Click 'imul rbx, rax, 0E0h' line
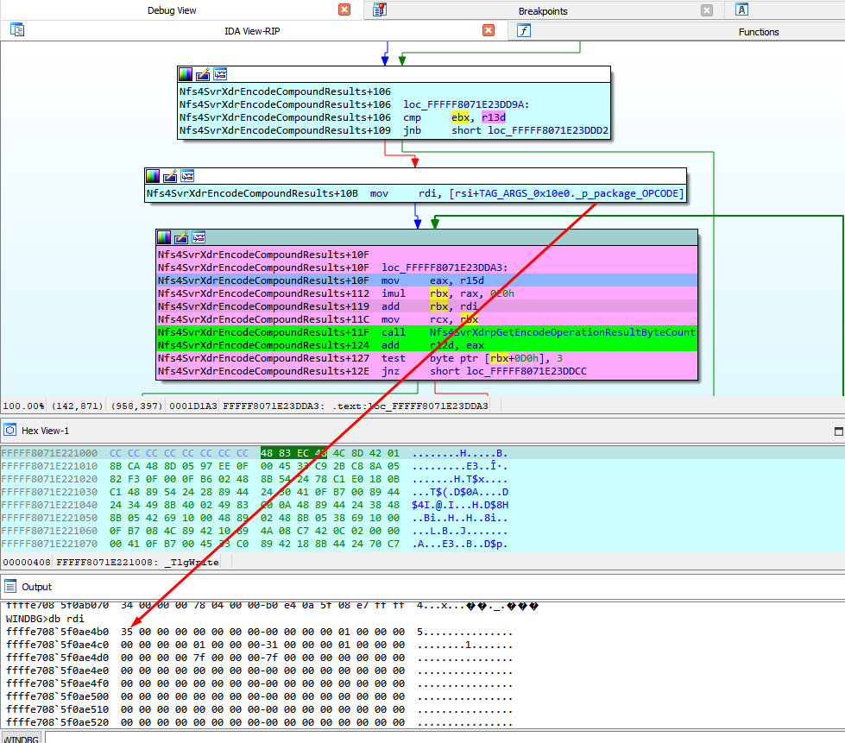This screenshot has height=743, width=845. point(426,293)
